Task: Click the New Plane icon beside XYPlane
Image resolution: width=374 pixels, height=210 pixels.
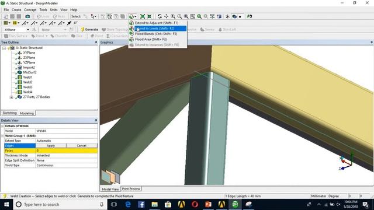Action: [34, 30]
